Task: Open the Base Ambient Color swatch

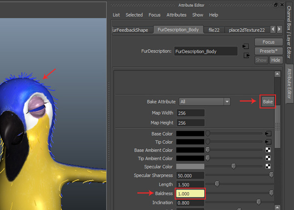Action: [x=190, y=150]
